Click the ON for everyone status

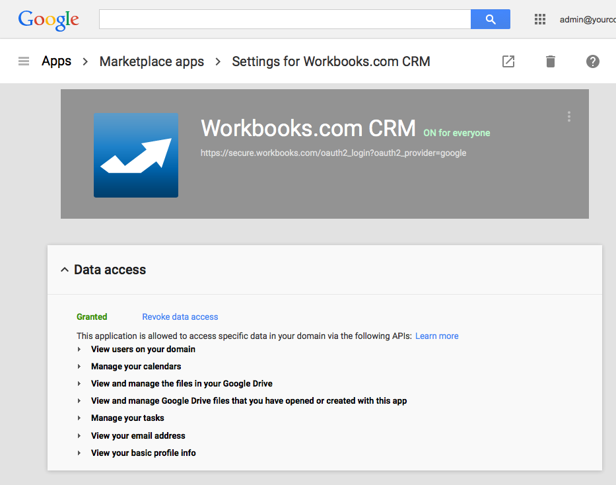coord(456,133)
